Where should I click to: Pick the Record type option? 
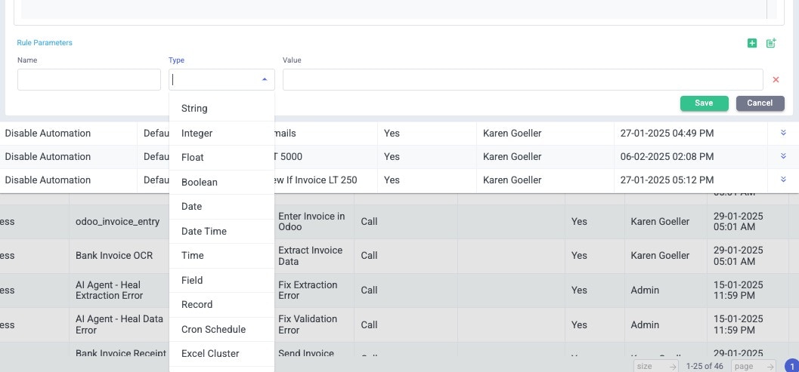[197, 304]
